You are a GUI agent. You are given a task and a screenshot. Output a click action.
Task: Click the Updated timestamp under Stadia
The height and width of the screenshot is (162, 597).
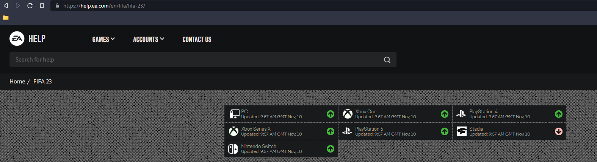pos(500,134)
